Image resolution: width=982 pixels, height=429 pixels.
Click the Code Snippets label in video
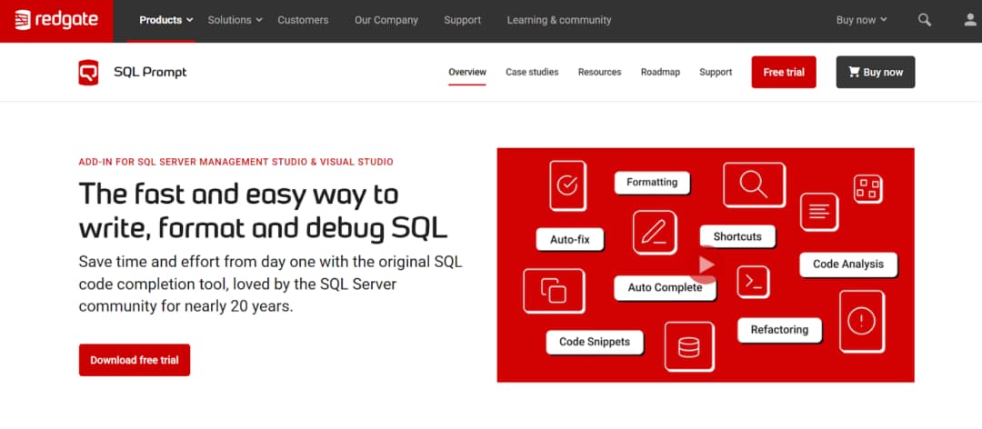pyautogui.click(x=595, y=342)
